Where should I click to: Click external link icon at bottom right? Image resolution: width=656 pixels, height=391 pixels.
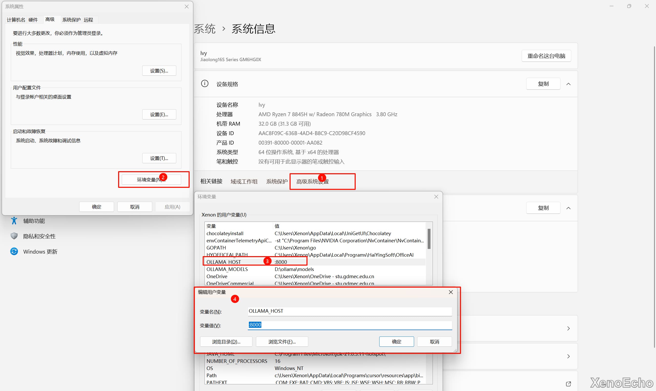click(568, 384)
